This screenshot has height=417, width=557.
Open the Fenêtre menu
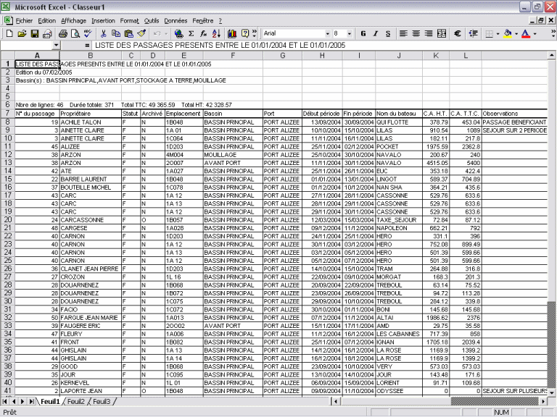pos(203,21)
